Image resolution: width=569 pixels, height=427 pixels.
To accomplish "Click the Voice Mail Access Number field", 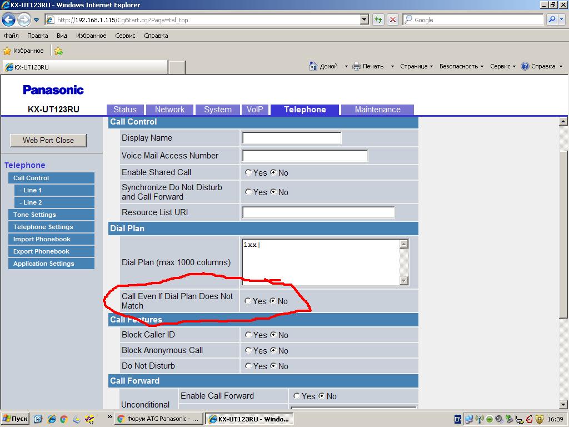I will tap(305, 156).
